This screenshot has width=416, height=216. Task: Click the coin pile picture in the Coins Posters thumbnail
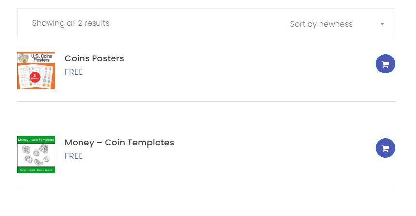tap(23, 58)
